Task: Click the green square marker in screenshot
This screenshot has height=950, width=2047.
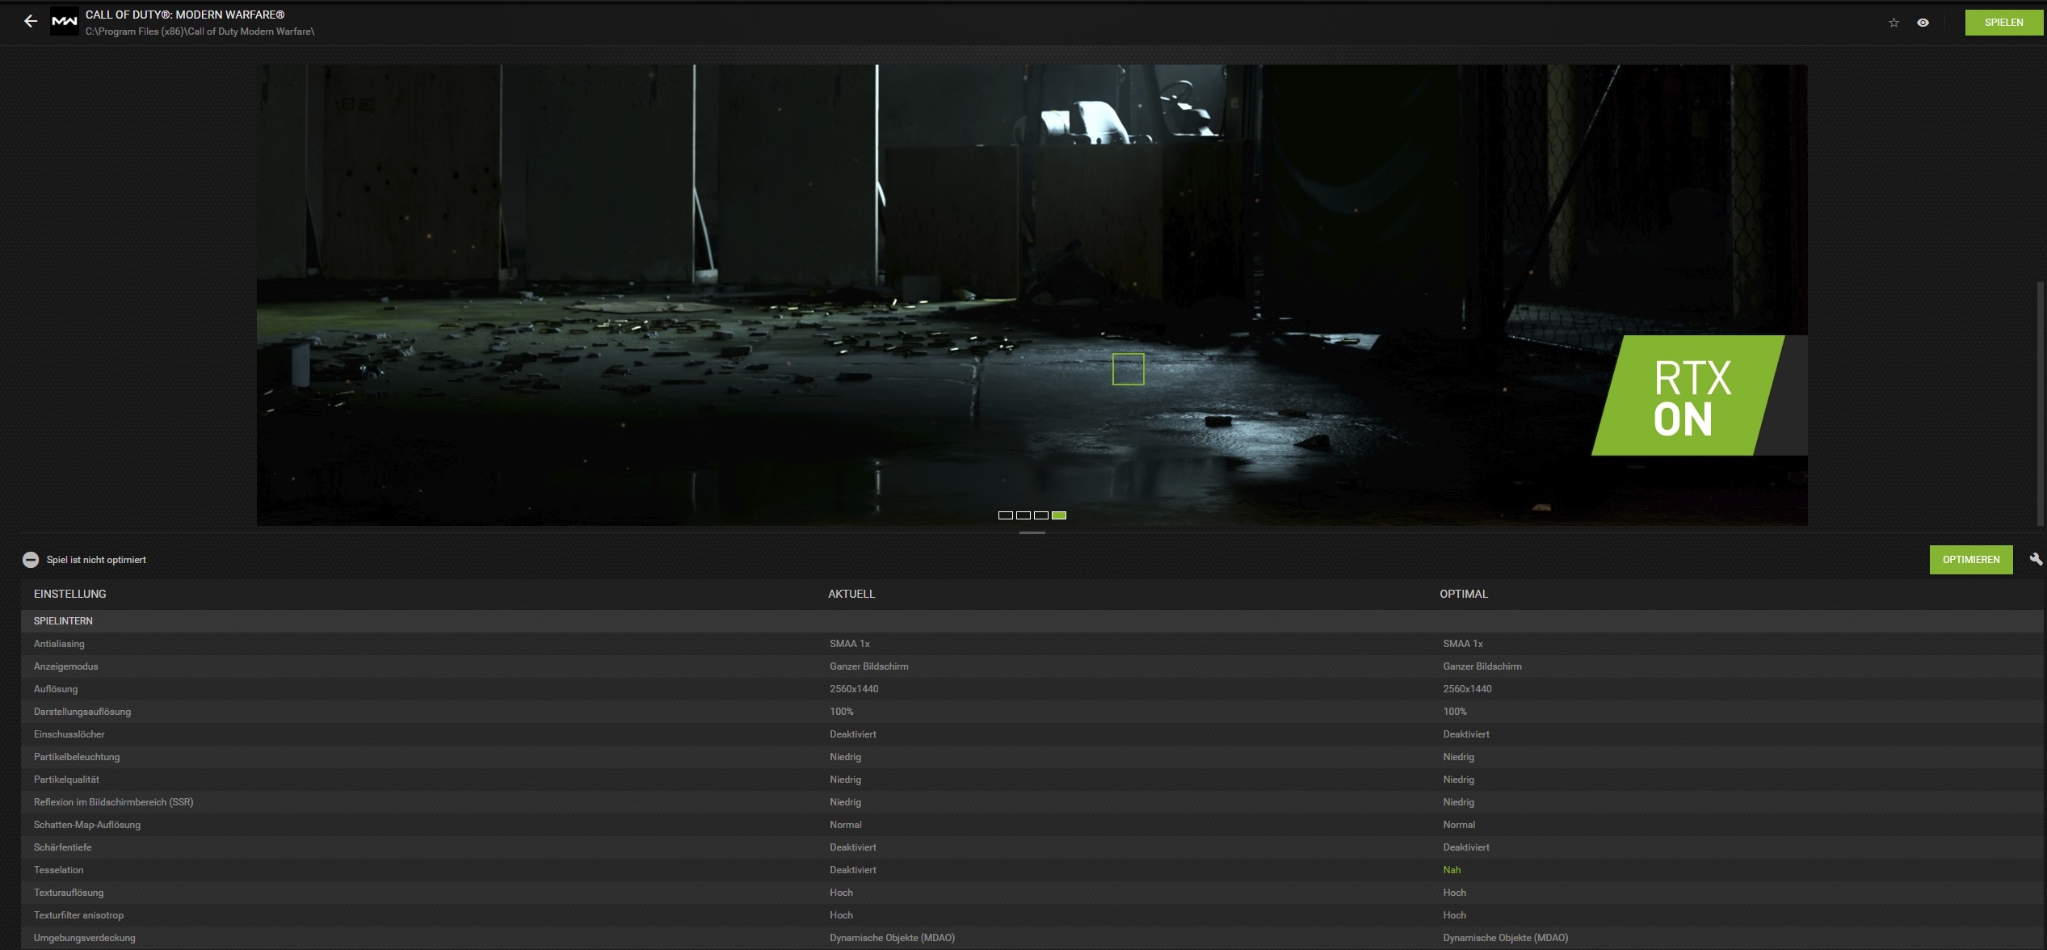Action: [x=1128, y=369]
